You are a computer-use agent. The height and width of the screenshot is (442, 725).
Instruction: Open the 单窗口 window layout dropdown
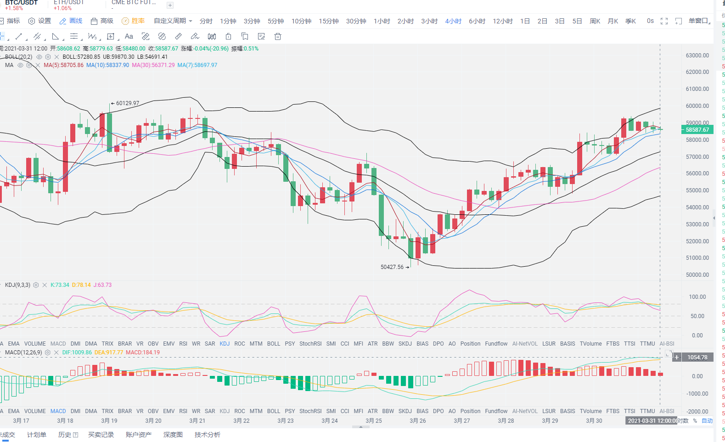point(700,21)
